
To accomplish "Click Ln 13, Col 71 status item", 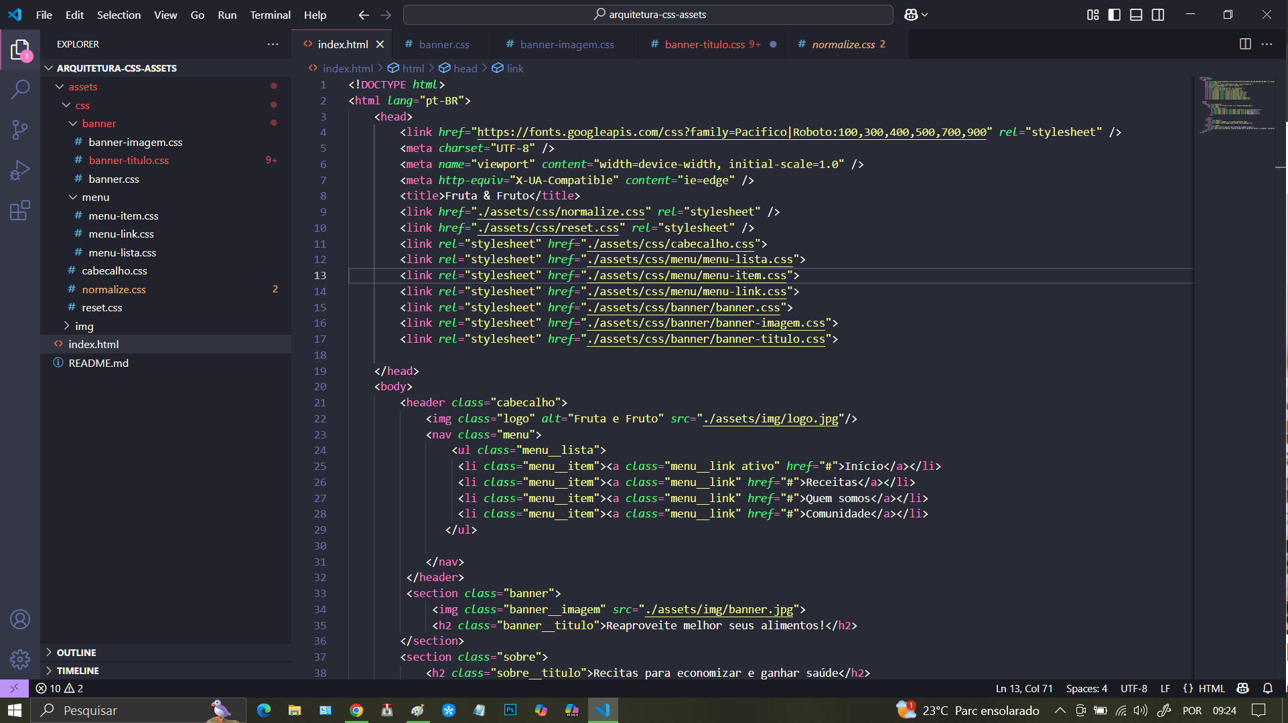I will pos(1024,688).
